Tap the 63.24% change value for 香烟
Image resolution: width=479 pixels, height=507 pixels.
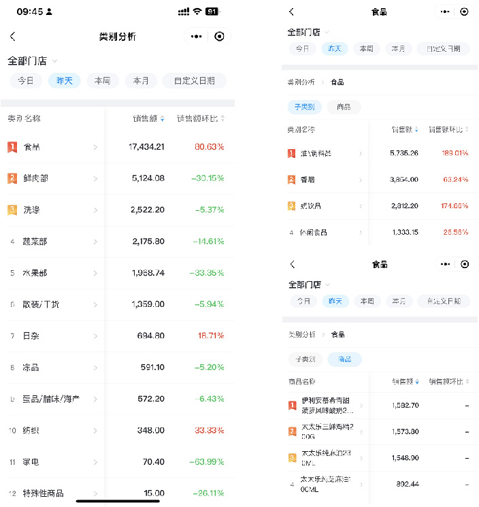click(455, 180)
